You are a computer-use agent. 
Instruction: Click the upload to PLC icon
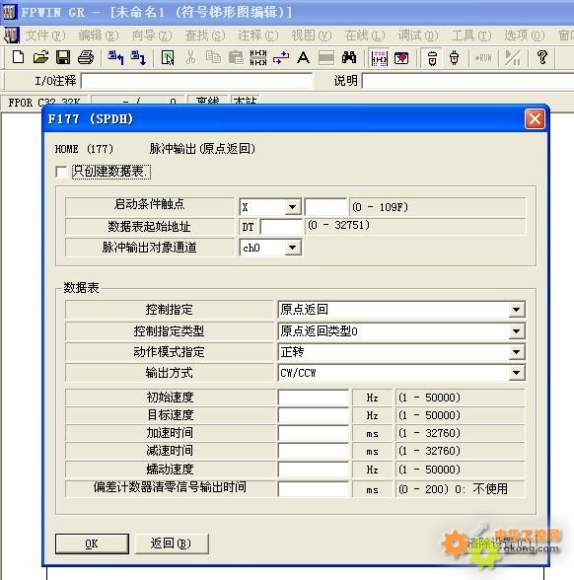click(115, 57)
